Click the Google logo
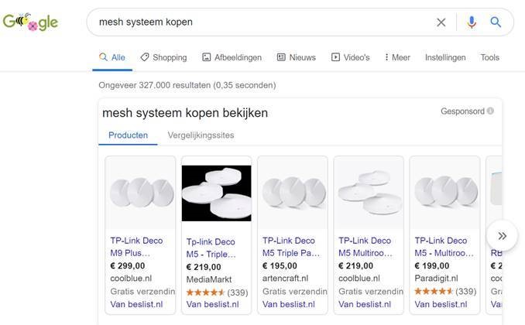 [x=31, y=22]
